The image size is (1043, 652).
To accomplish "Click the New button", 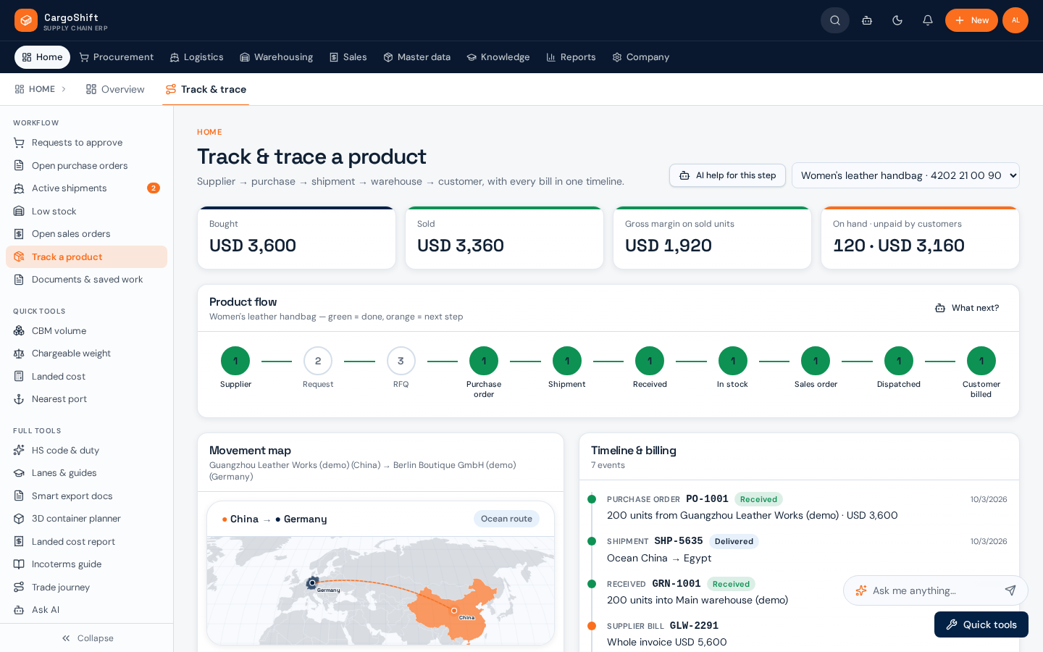I will point(971,20).
